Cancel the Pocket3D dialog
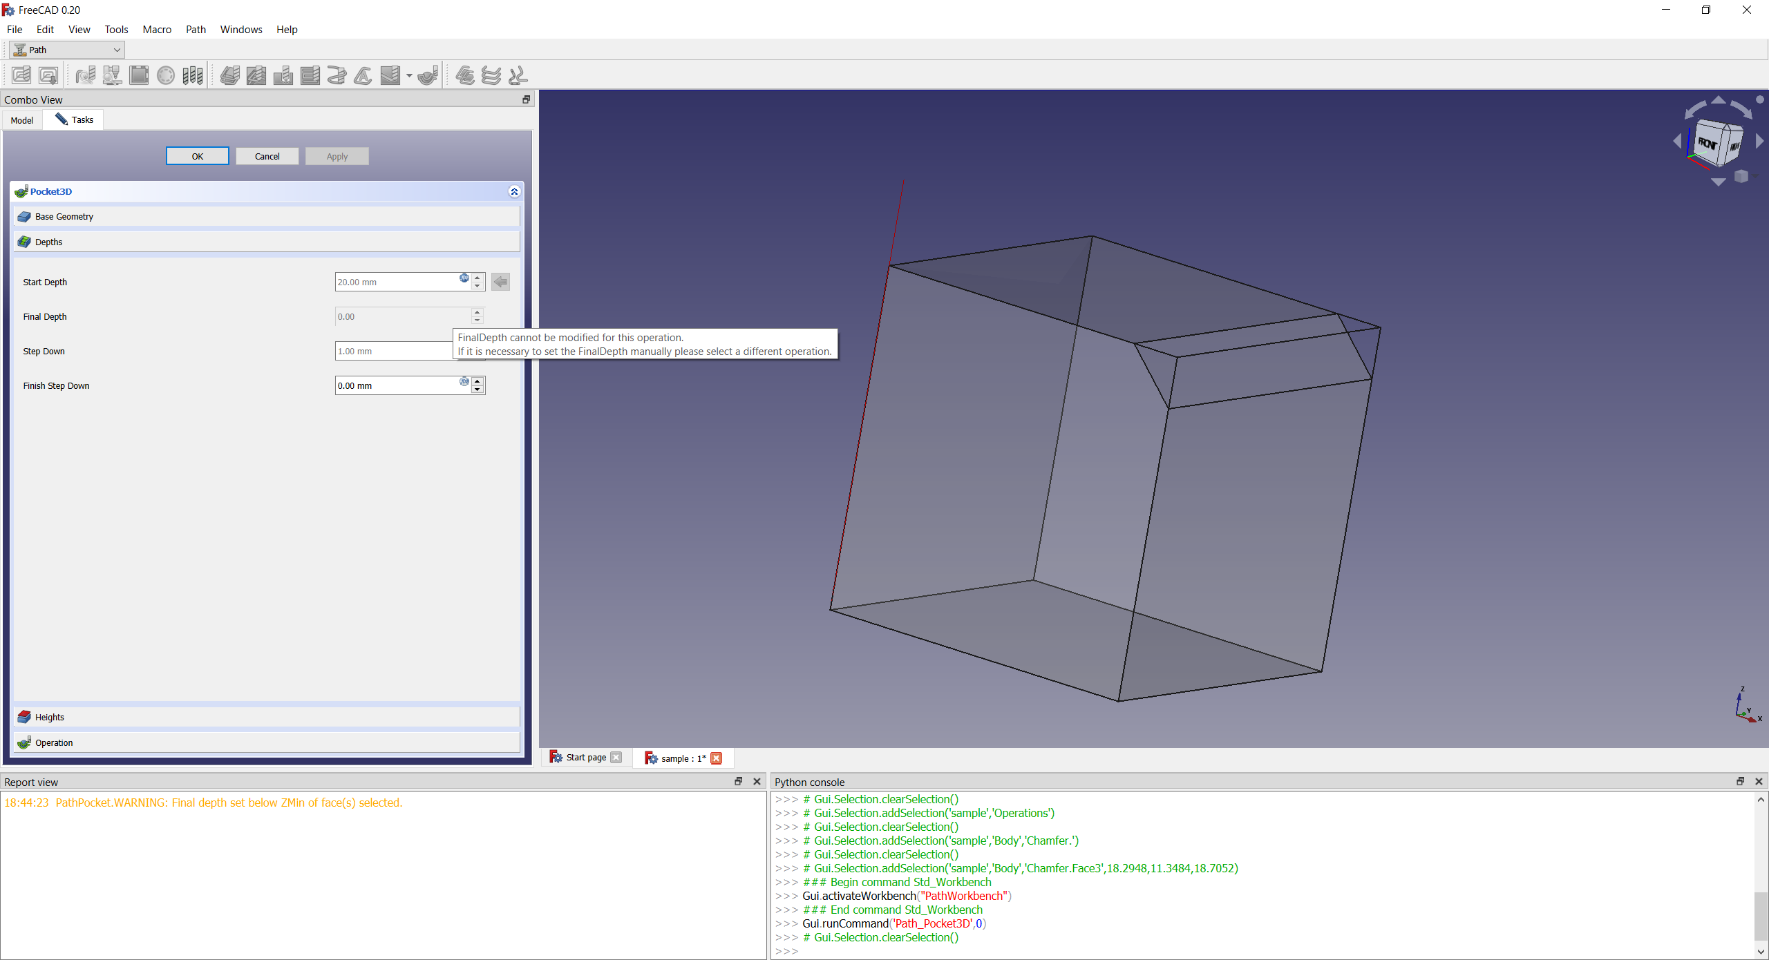 pyautogui.click(x=267, y=155)
